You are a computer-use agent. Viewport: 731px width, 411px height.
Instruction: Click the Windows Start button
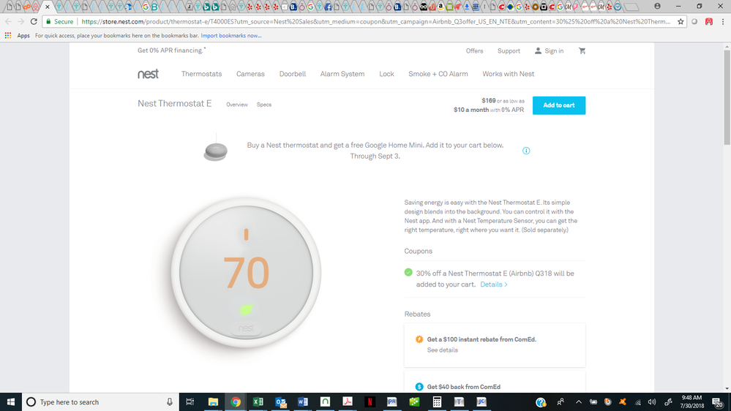click(x=11, y=401)
